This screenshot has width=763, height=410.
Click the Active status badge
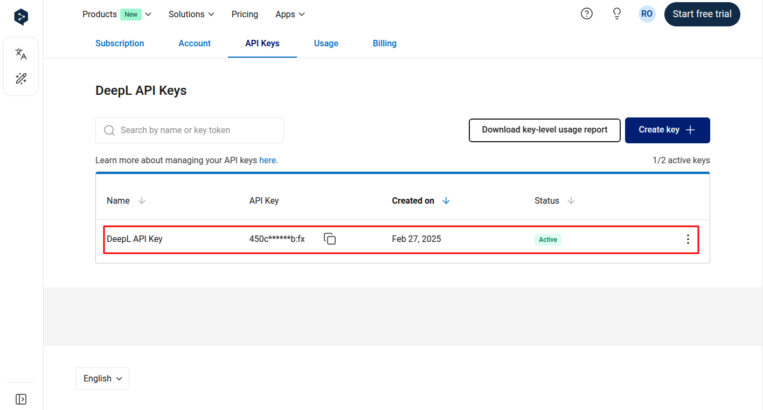[x=548, y=240]
